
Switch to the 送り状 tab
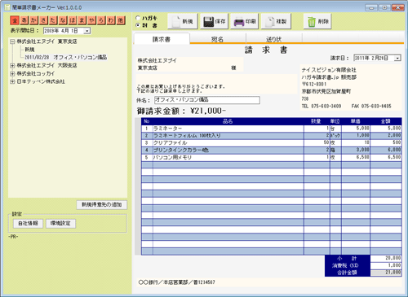point(273,39)
